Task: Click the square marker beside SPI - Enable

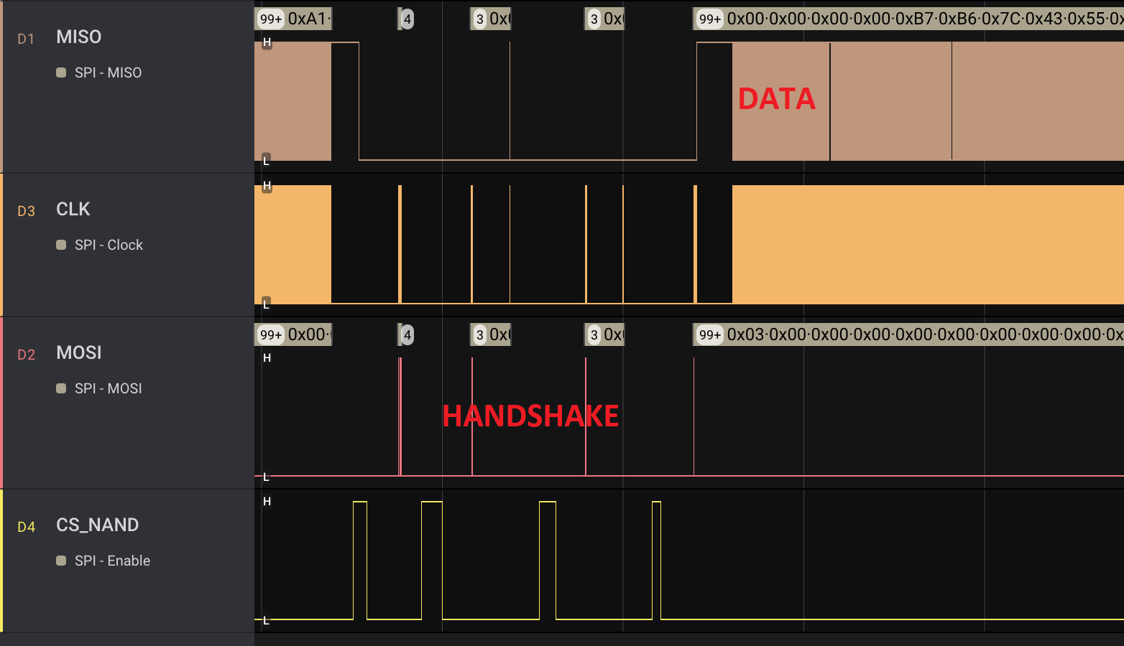Action: [61, 561]
